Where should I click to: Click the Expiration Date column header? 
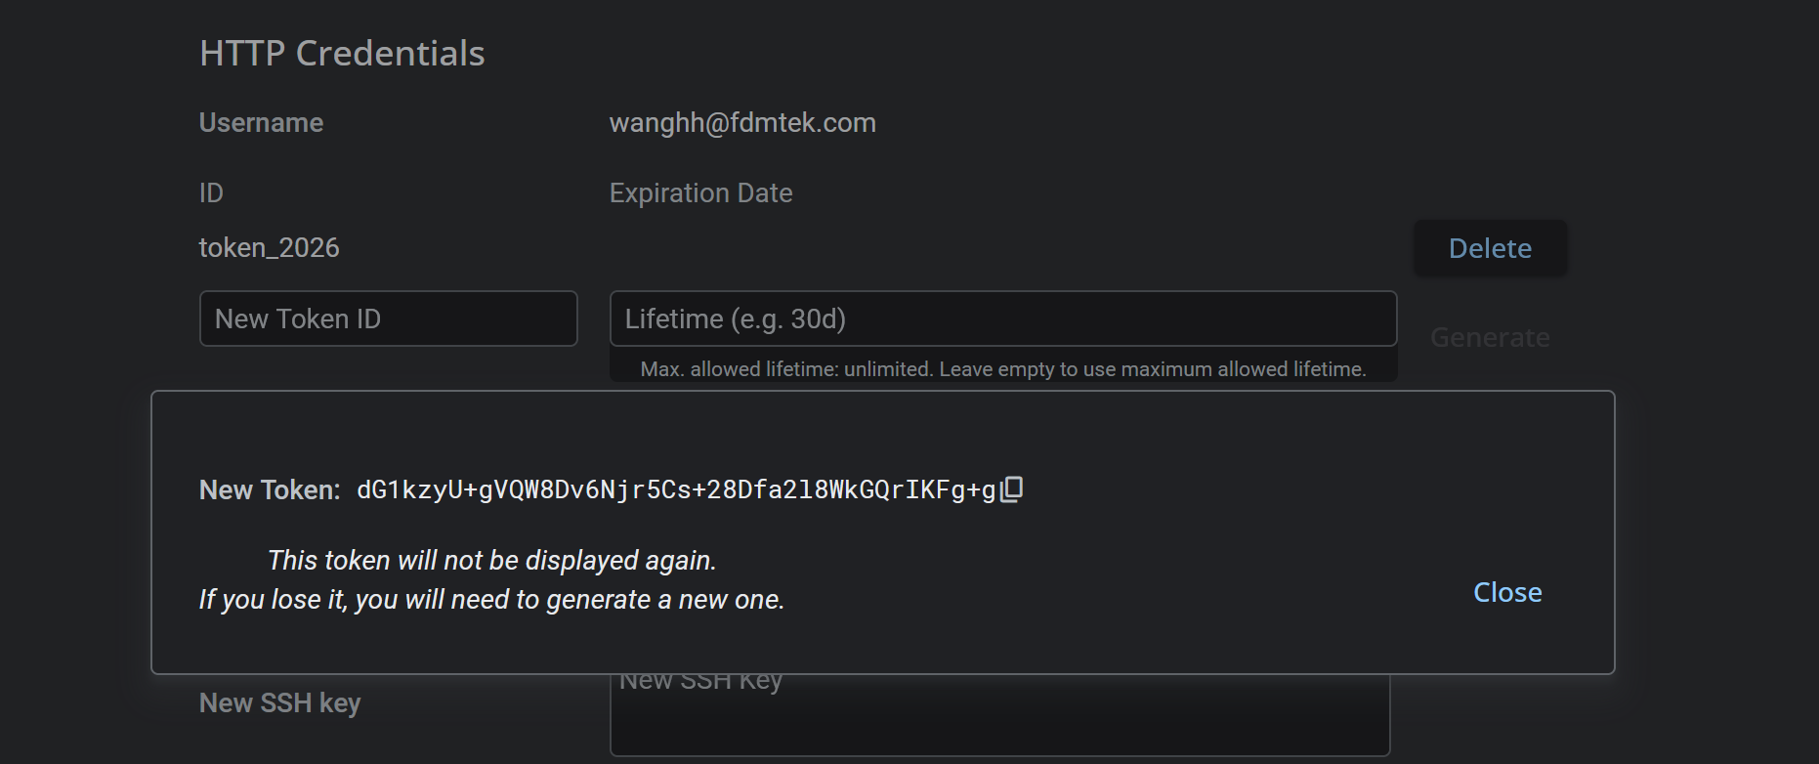pyautogui.click(x=700, y=193)
